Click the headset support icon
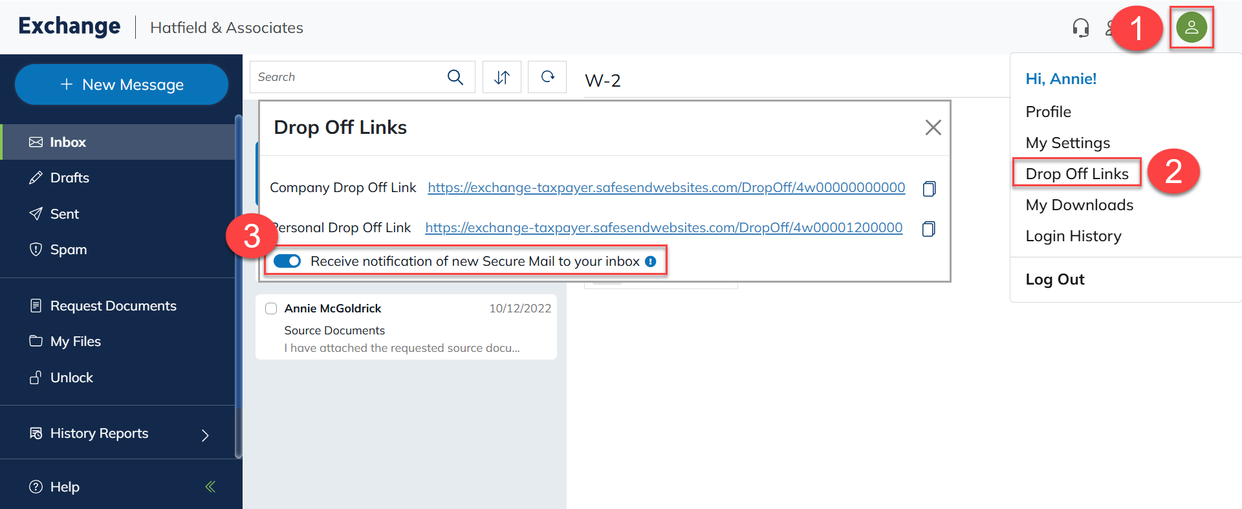Image resolution: width=1242 pixels, height=509 pixels. (1080, 28)
